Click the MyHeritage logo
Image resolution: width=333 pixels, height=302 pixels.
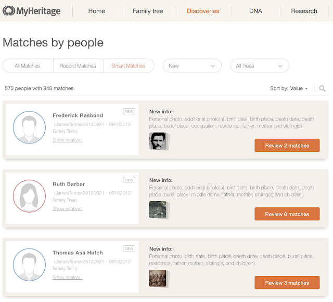coord(32,11)
